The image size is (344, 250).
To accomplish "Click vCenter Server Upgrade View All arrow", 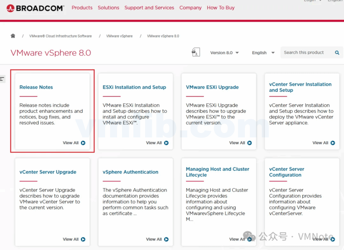I will (x=83, y=239).
